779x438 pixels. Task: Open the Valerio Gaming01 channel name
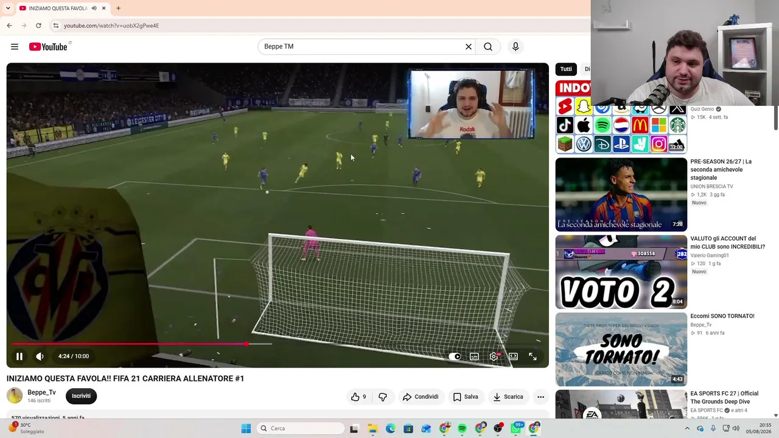[710, 255]
